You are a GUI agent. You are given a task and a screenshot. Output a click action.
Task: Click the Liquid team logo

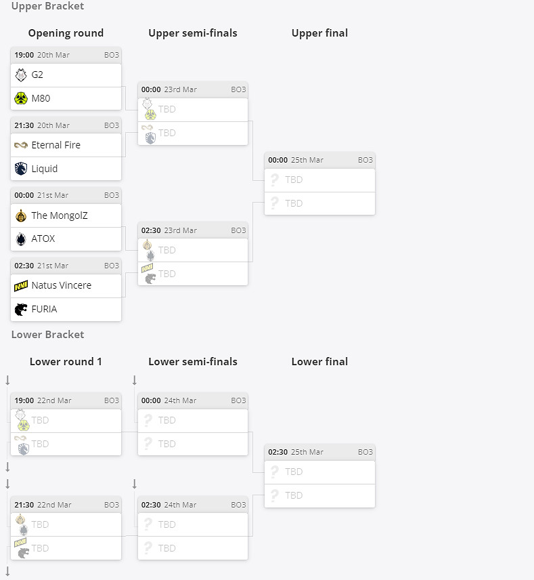[21, 169]
